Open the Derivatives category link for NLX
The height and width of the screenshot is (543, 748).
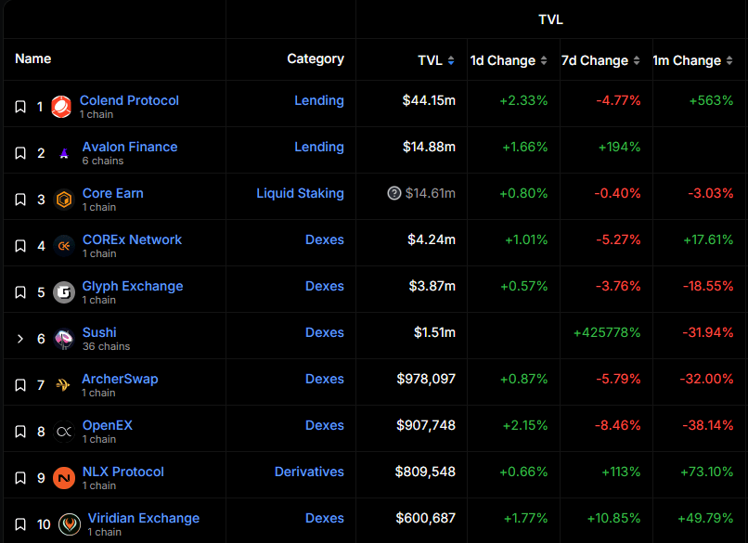(309, 472)
